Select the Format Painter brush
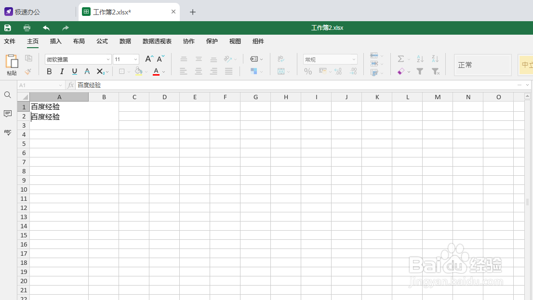 tap(28, 71)
